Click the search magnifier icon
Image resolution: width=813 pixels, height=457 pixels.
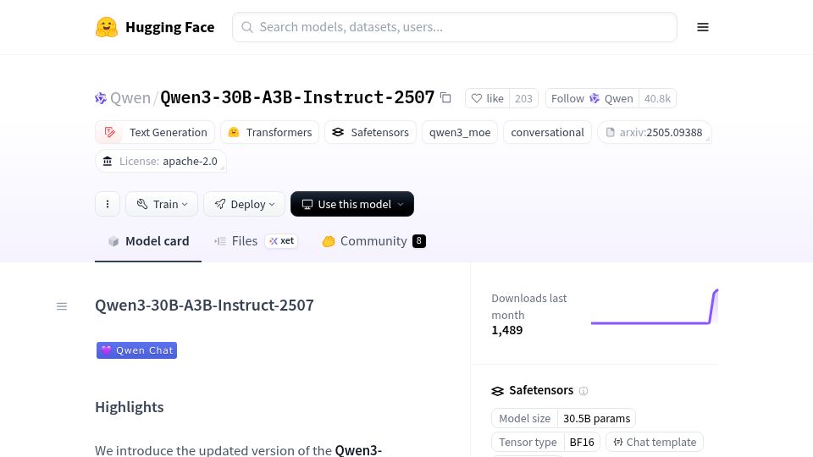coord(247,27)
